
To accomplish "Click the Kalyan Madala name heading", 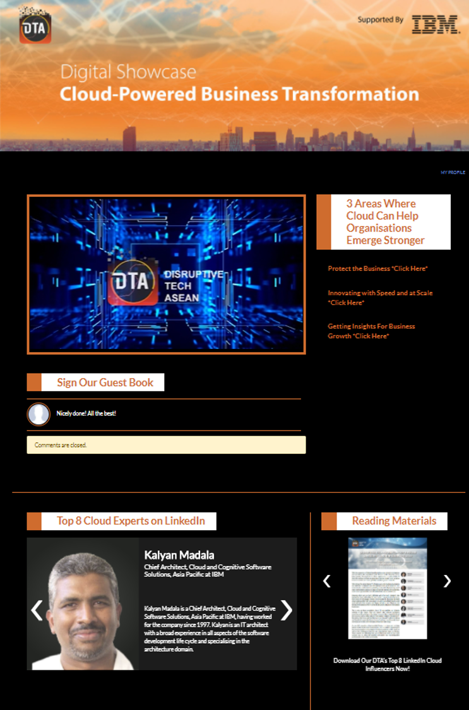I will click(x=179, y=555).
